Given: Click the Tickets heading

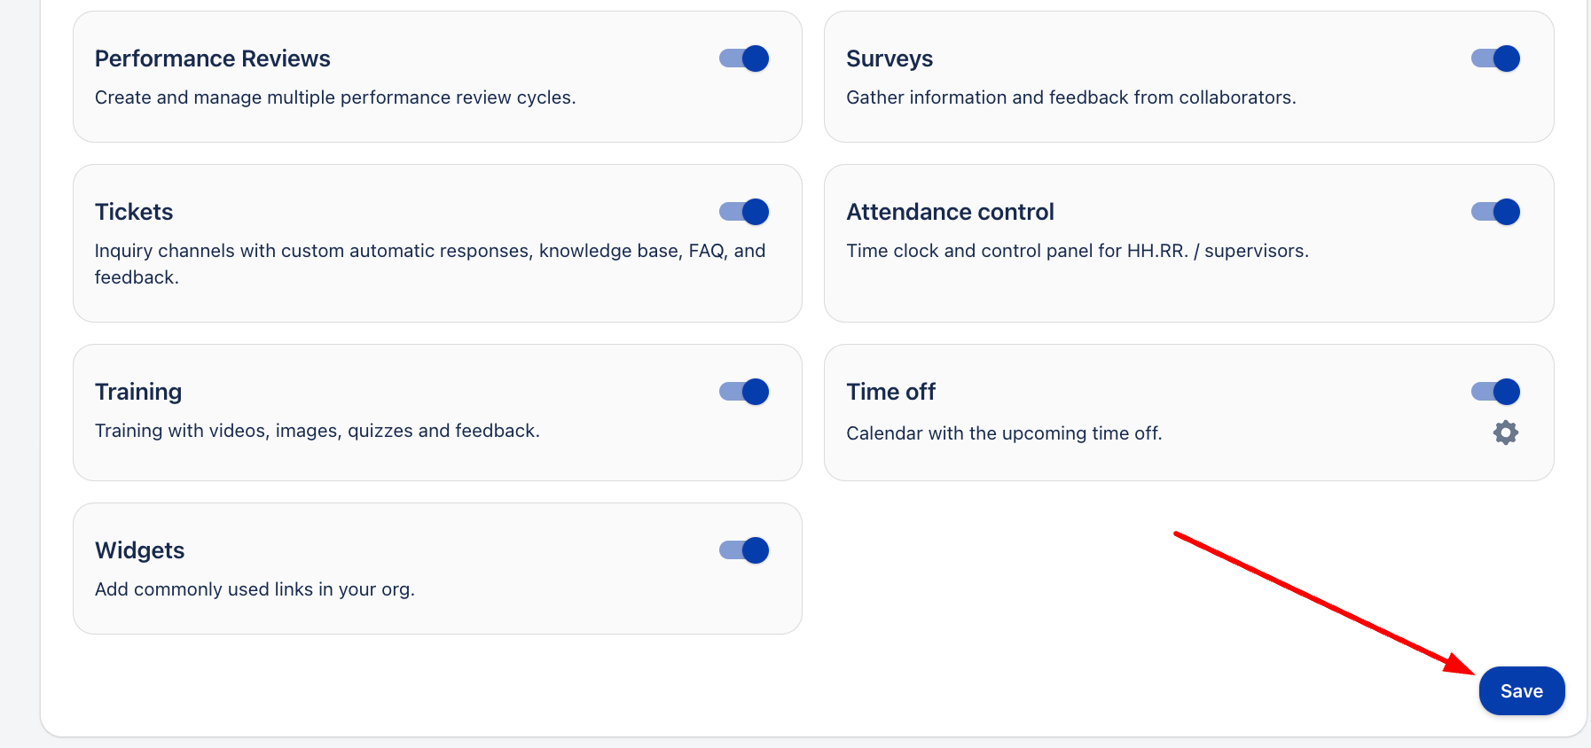Looking at the screenshot, I should (134, 212).
